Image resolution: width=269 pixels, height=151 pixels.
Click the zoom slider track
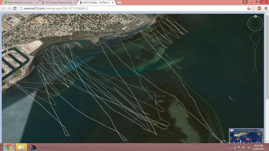(255, 59)
